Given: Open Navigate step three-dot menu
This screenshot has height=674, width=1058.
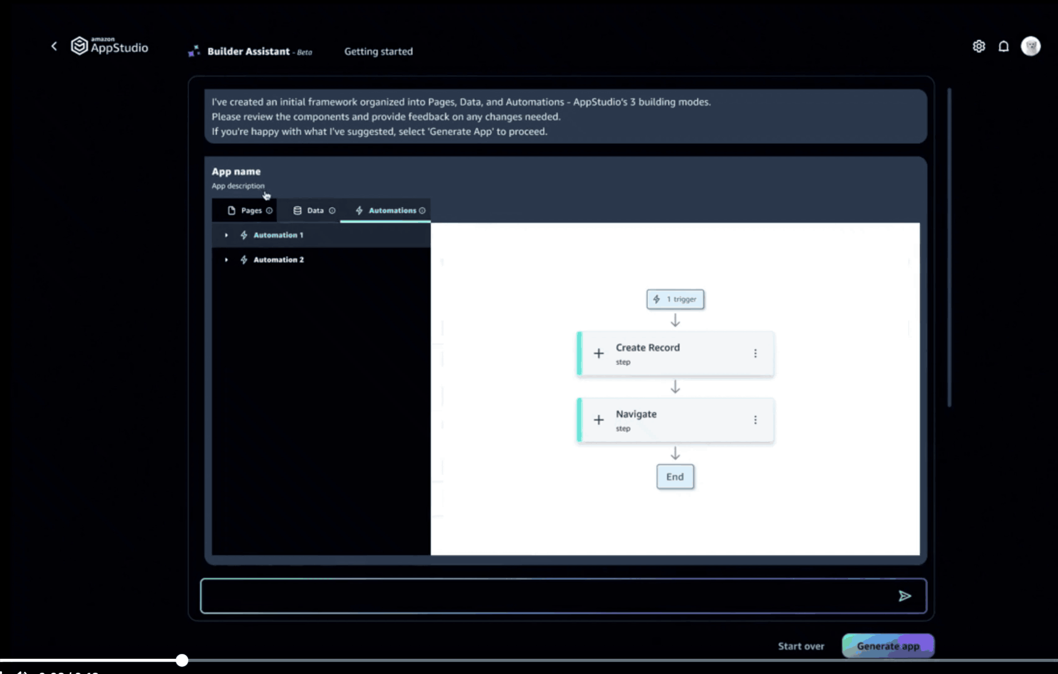Looking at the screenshot, I should (x=755, y=420).
